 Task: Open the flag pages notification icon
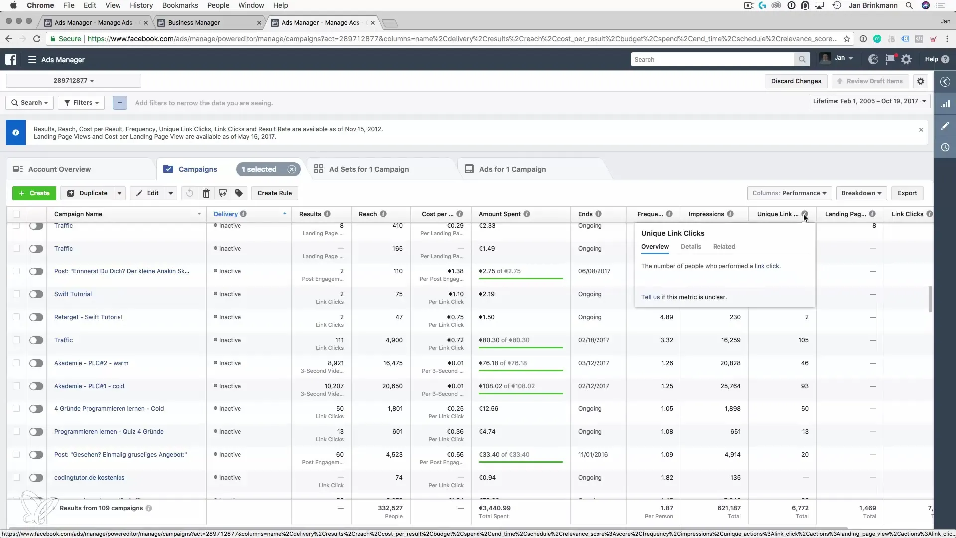(890, 59)
